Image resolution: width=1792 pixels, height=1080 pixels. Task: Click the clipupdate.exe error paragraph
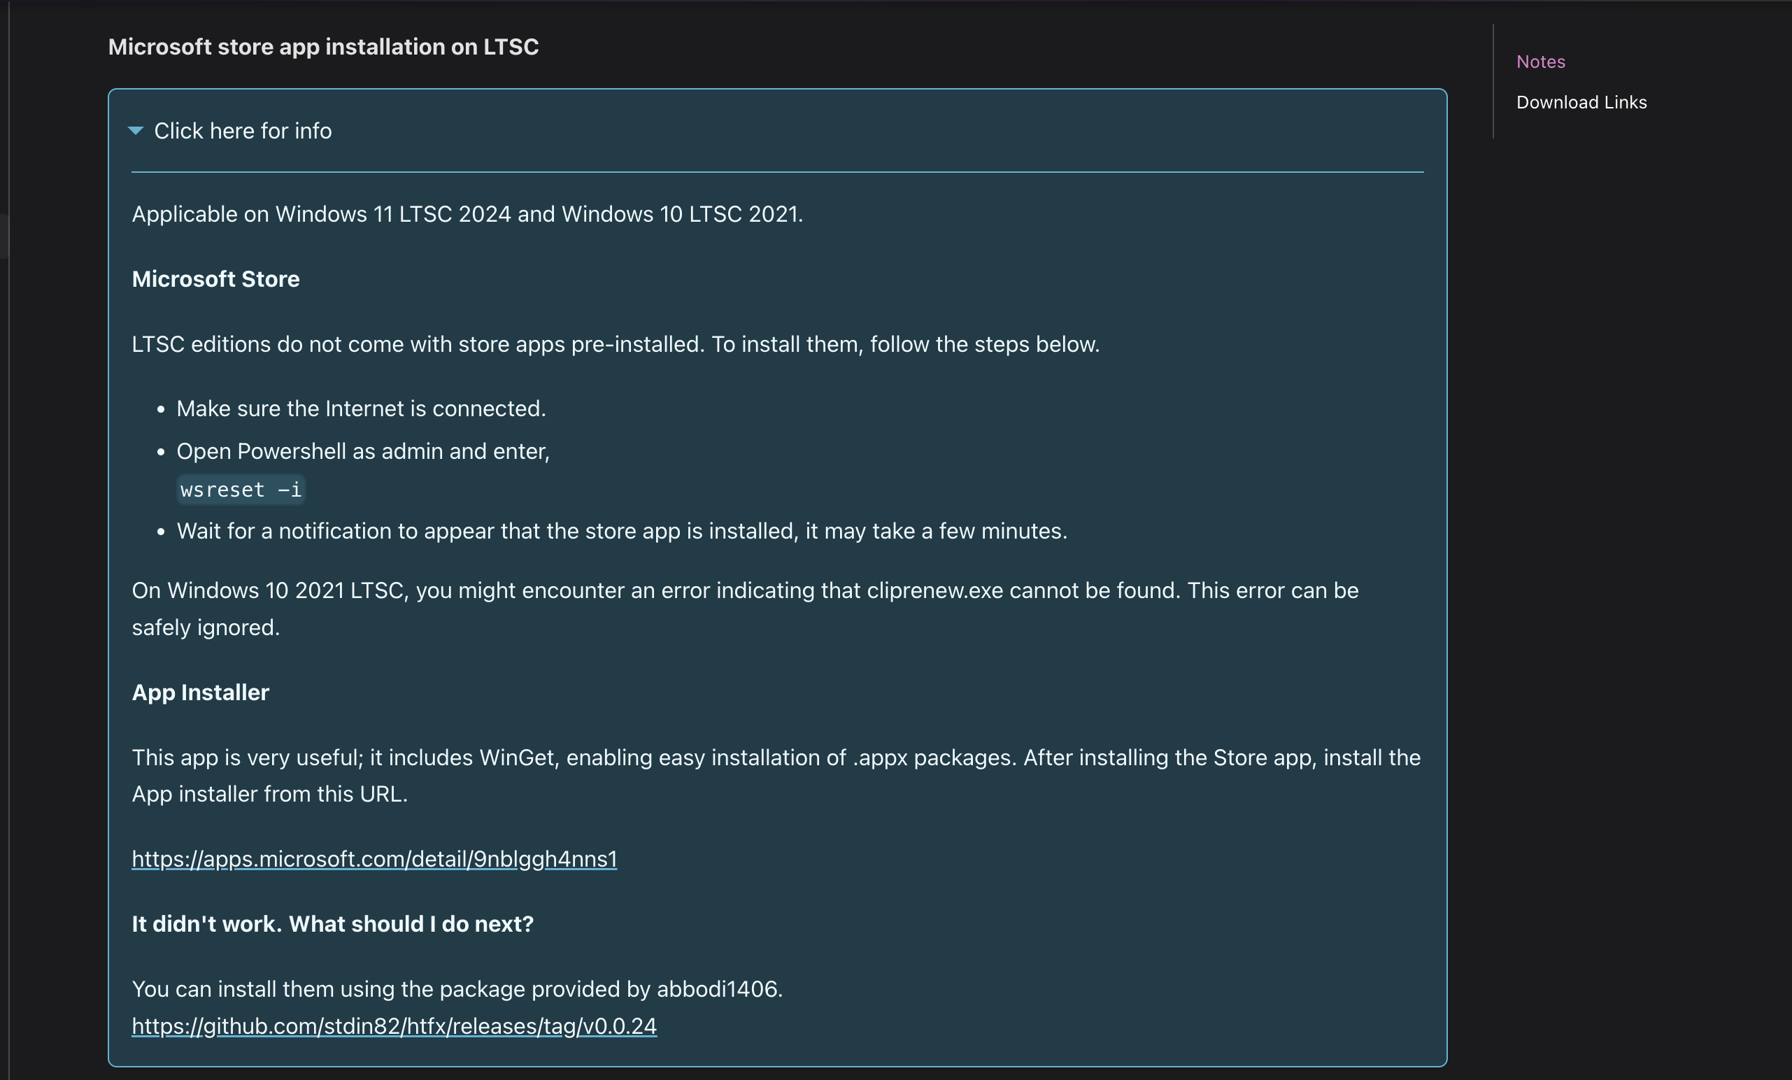point(744,590)
